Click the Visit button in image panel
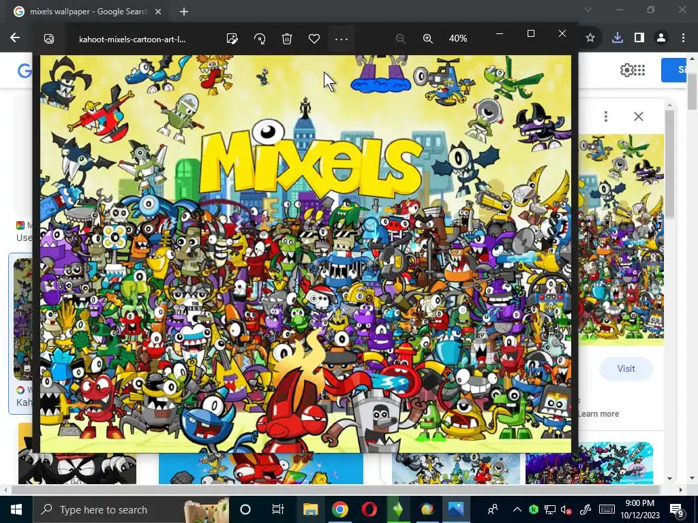The width and height of the screenshot is (698, 523). (x=626, y=368)
